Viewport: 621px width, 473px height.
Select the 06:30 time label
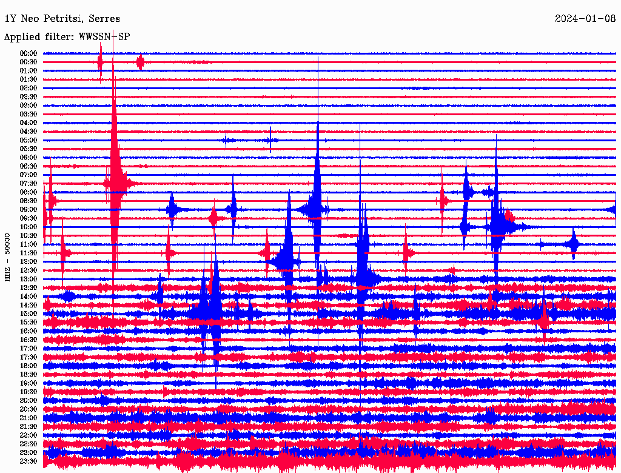29,166
